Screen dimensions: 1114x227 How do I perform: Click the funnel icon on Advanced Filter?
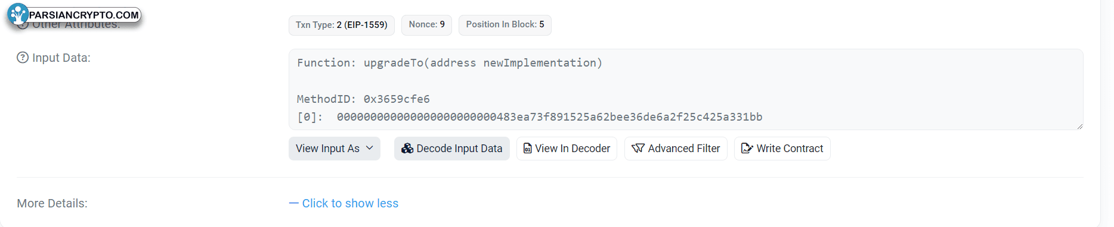point(638,149)
